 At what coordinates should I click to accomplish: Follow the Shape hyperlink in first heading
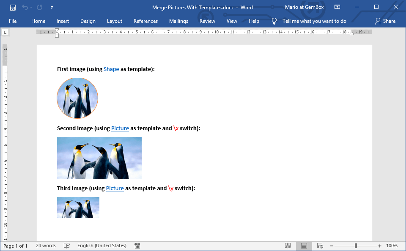[111, 69]
